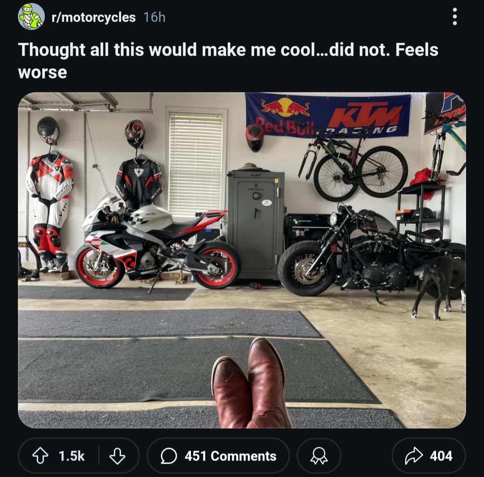Give an award using the ribbon icon
This screenshot has width=484, height=477.
point(319,455)
